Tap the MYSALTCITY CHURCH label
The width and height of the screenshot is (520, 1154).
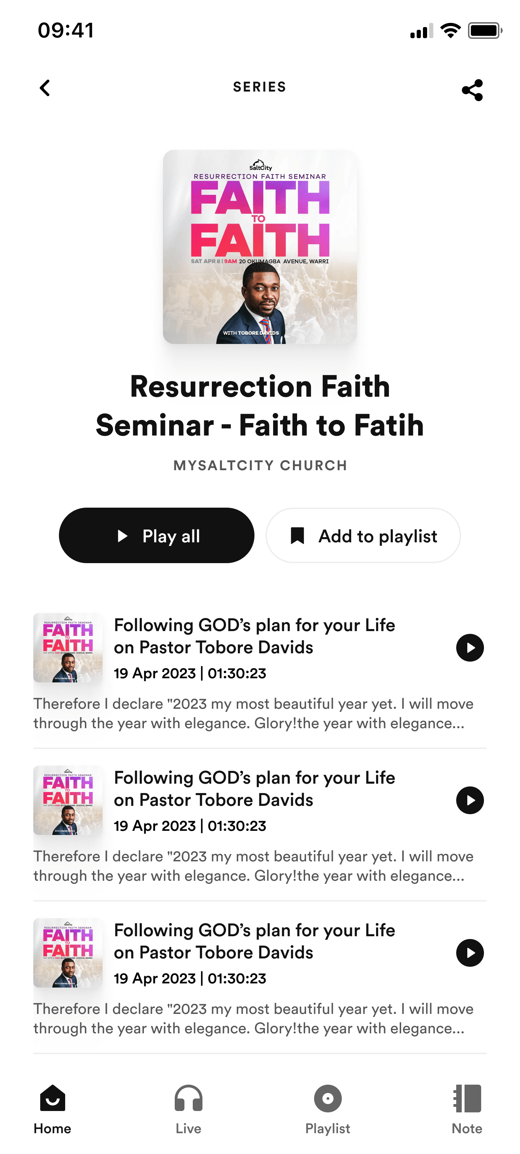pyautogui.click(x=260, y=465)
